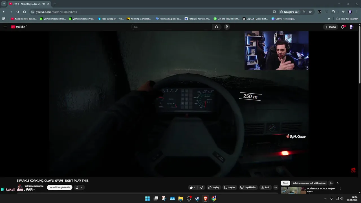Image resolution: width=361 pixels, height=203 pixels.
Task: Click the YouTube search magnifier button
Action: click(x=217, y=27)
